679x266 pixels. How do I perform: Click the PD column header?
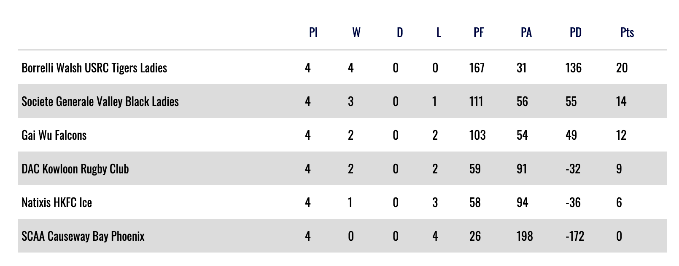575,32
